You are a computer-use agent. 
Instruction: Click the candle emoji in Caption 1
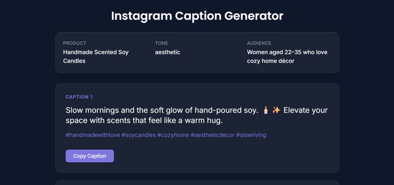[x=266, y=110]
